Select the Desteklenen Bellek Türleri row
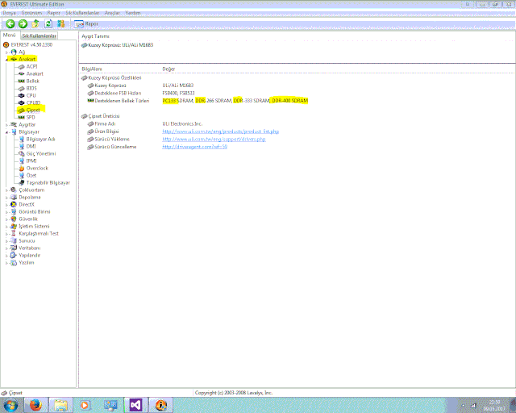Screen dimensions: 516x413 point(198,101)
